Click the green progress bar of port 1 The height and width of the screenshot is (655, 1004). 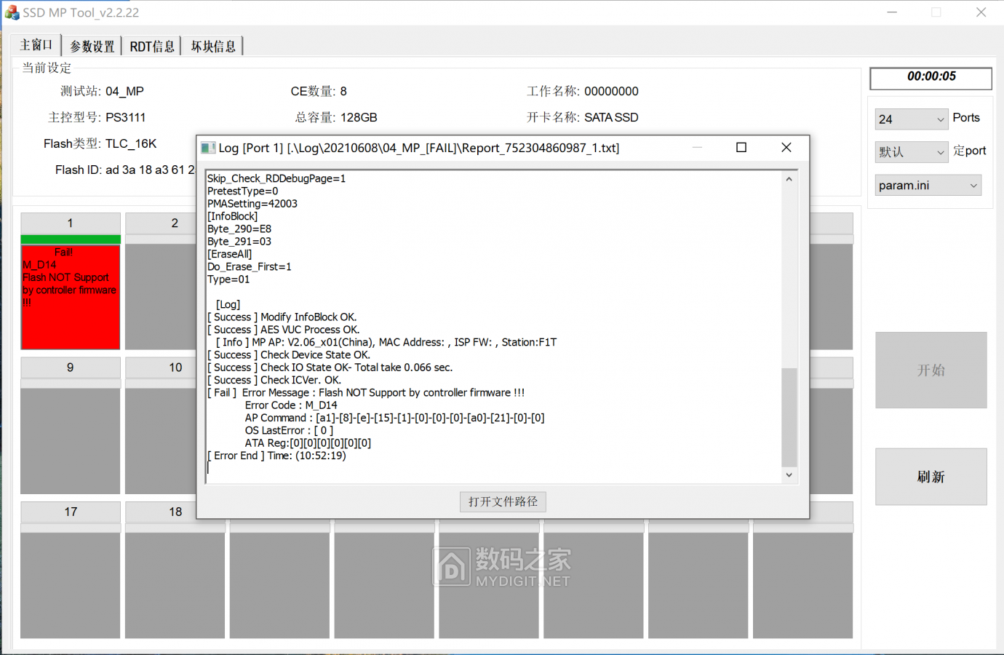pyautogui.click(x=71, y=239)
